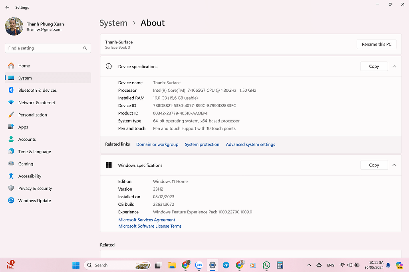Image resolution: width=409 pixels, height=272 pixels.
Task: Open the Personalization settings page
Action: pos(48,114)
